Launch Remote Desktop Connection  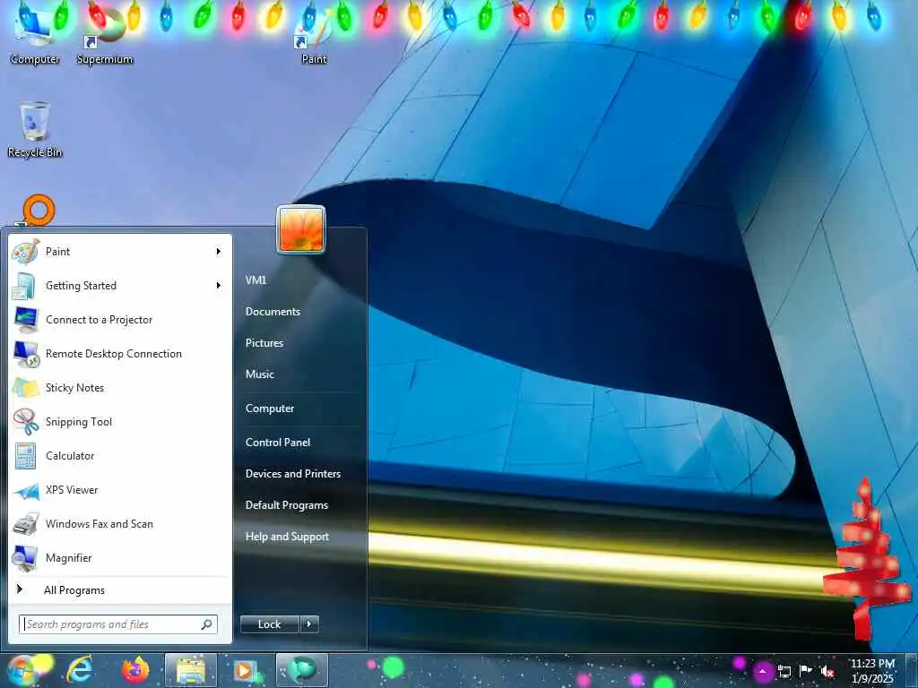(x=120, y=353)
